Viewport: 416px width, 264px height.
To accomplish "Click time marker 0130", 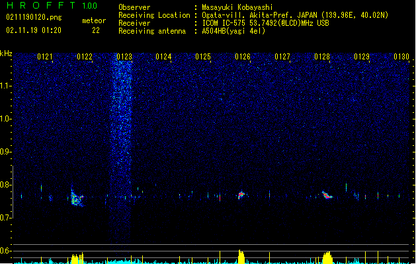I will (401, 57).
